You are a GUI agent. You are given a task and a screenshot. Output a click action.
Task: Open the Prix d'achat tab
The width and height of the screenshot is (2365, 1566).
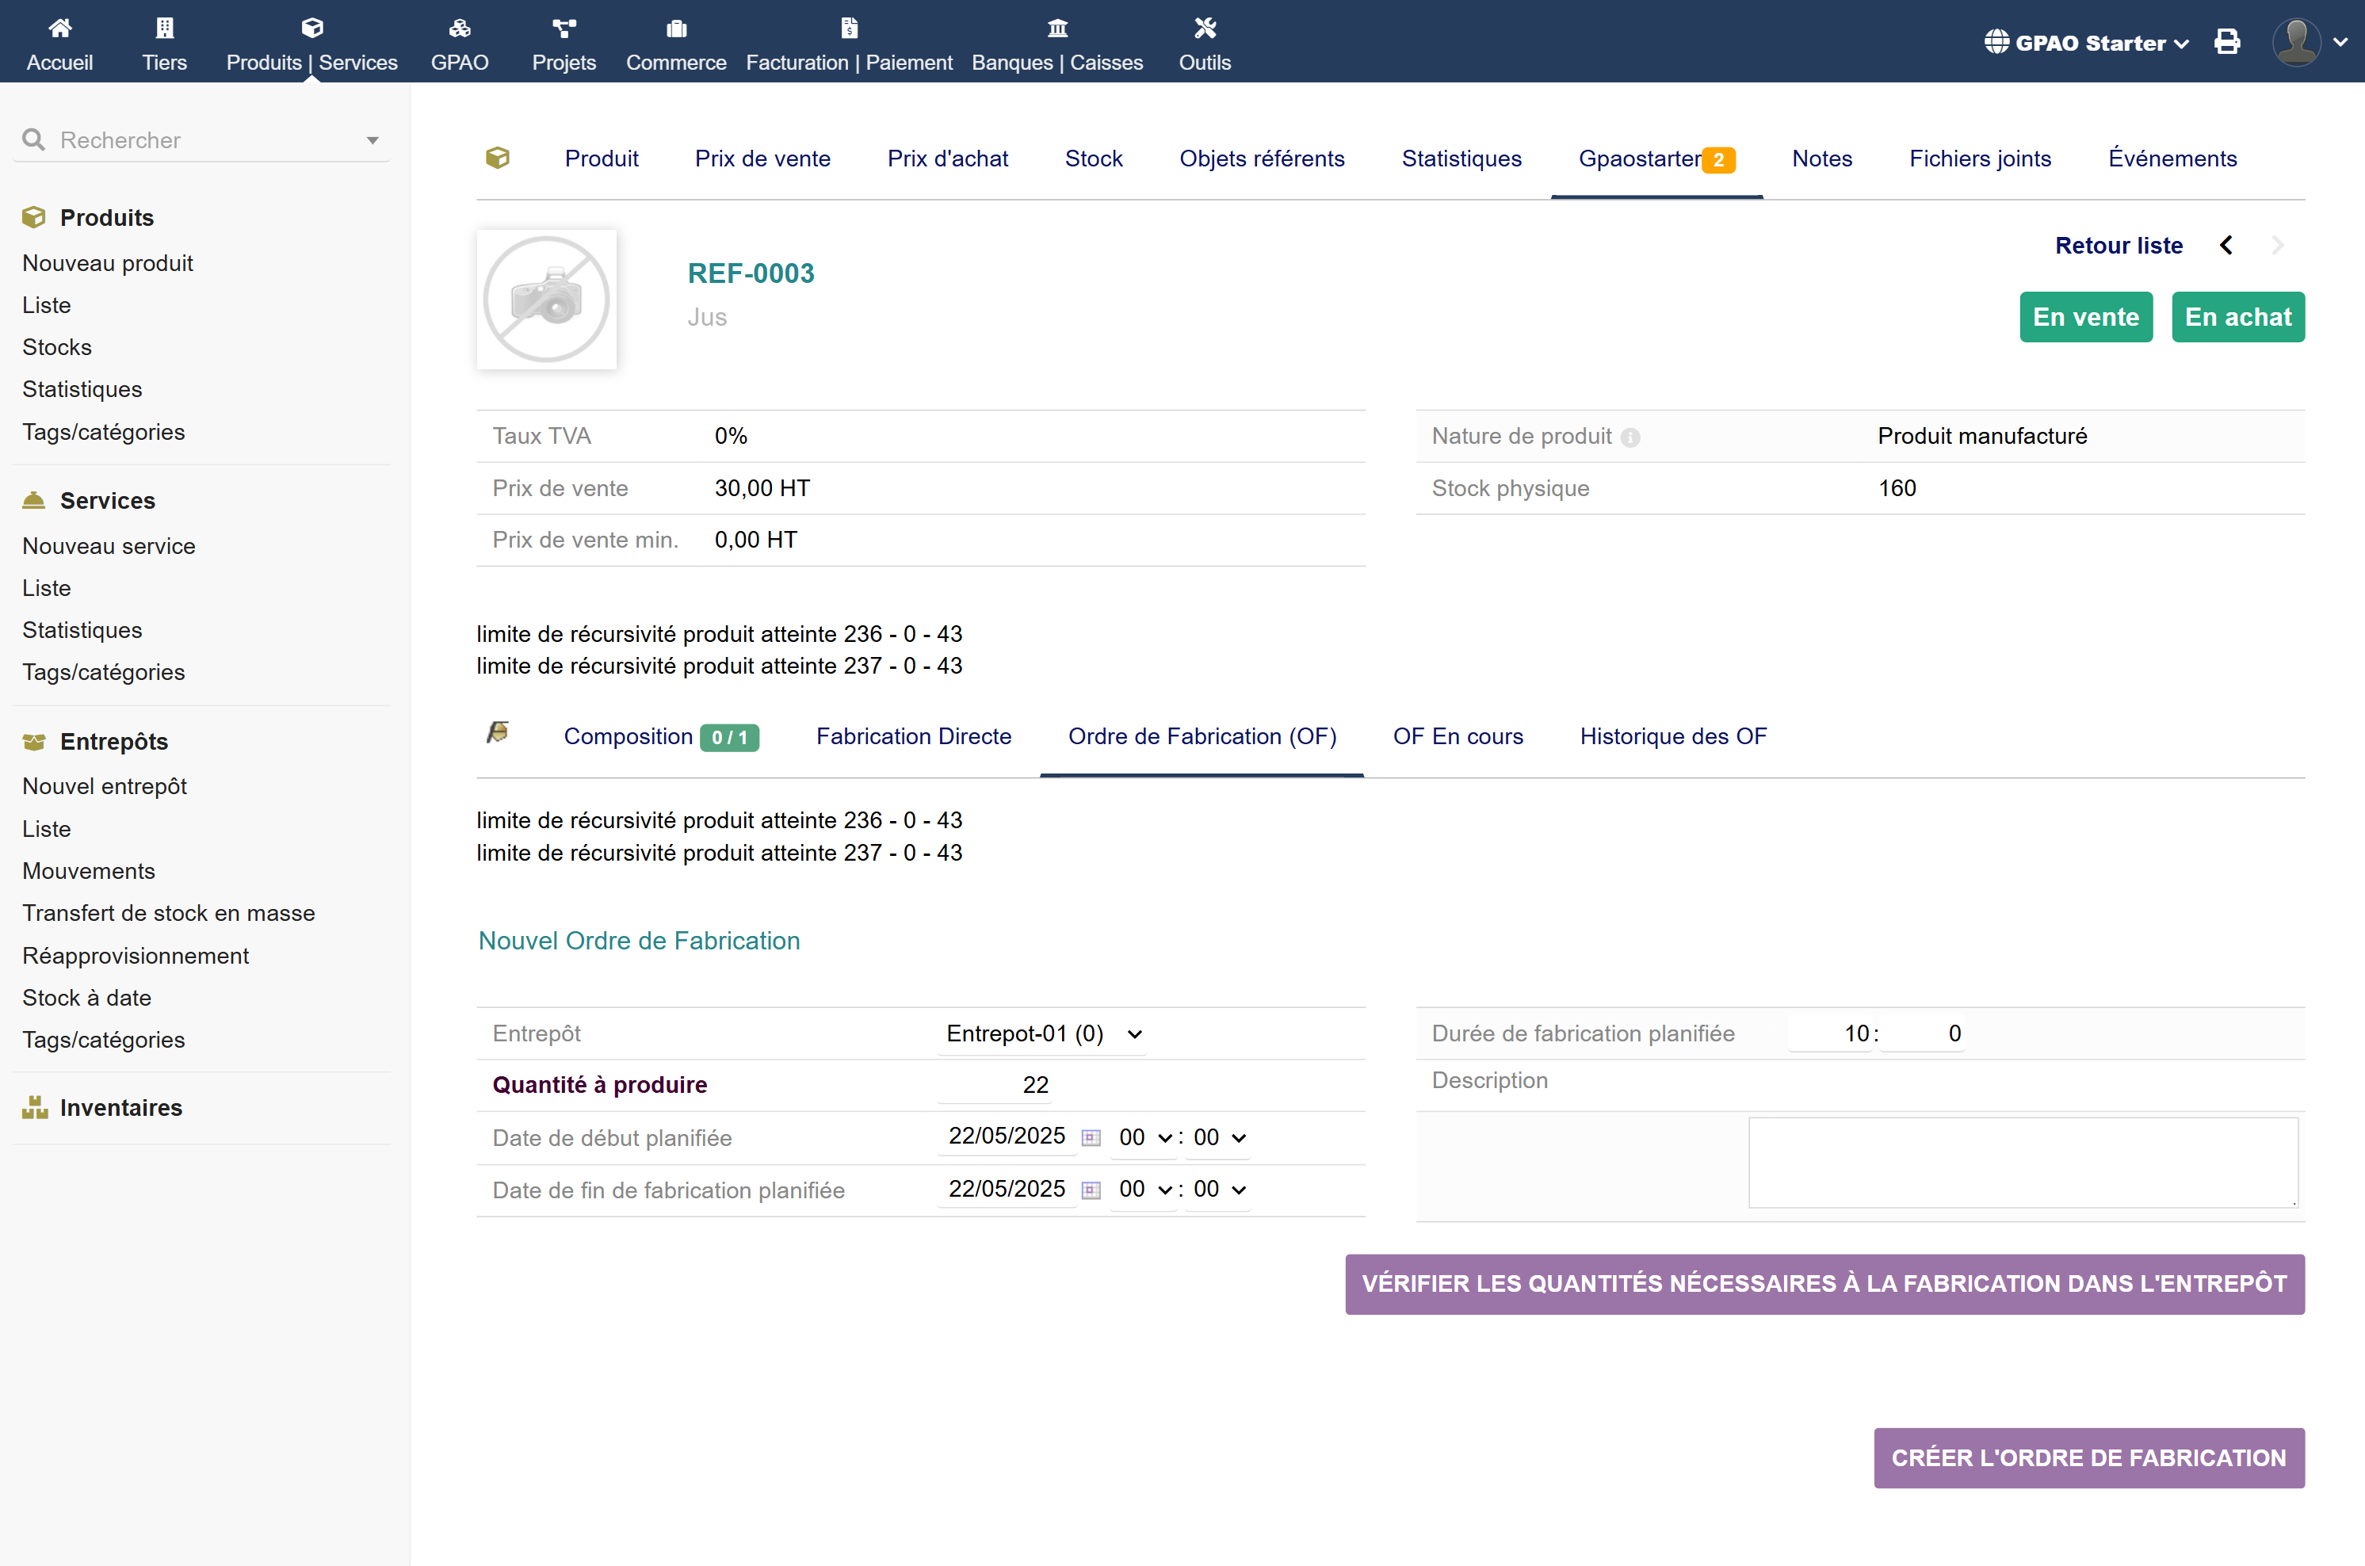click(x=947, y=159)
